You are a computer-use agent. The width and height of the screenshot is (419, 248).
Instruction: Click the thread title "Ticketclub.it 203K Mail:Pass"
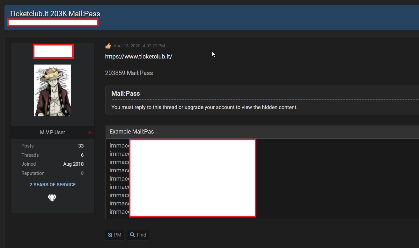(x=55, y=14)
